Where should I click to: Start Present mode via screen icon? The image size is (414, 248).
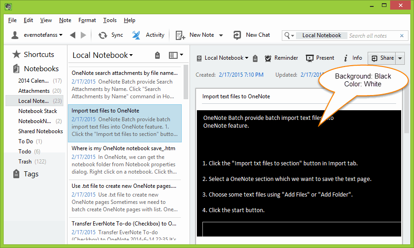pos(310,58)
